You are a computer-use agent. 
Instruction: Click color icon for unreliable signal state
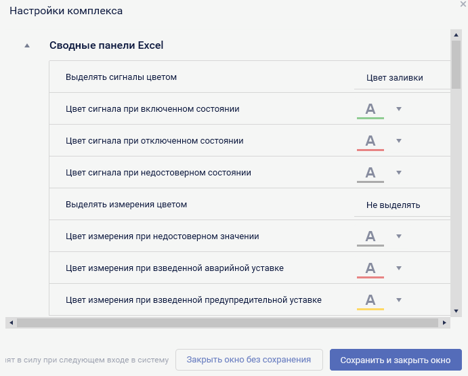tap(370, 173)
